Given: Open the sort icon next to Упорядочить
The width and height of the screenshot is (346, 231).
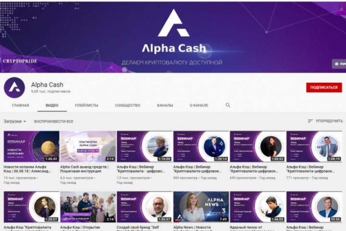Looking at the screenshot, I should (310, 121).
